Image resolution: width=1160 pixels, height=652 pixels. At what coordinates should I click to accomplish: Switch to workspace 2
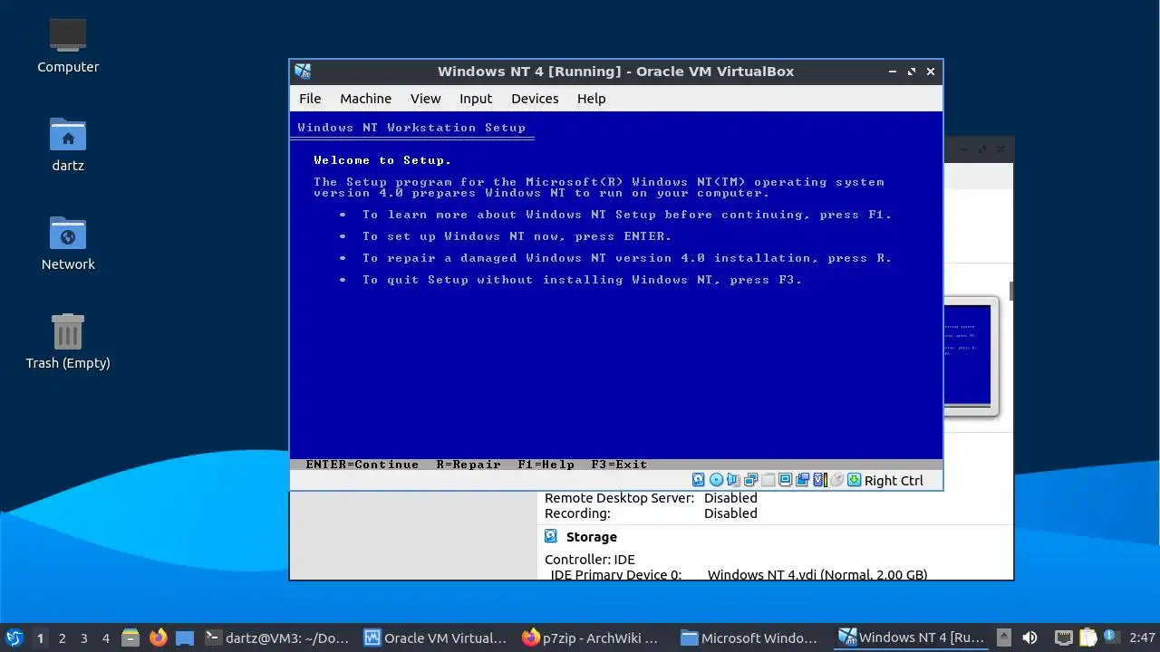coord(62,638)
